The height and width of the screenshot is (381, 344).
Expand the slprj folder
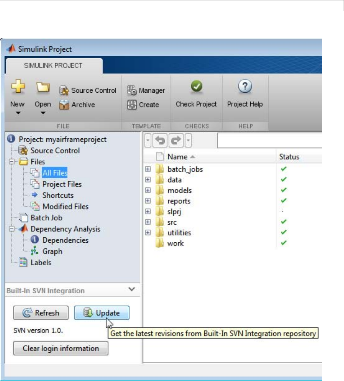pos(147,212)
